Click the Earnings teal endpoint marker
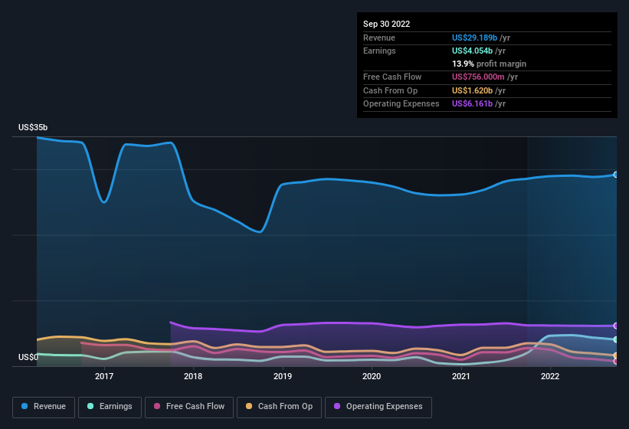Screen dimensions: 629x429 click(x=616, y=339)
